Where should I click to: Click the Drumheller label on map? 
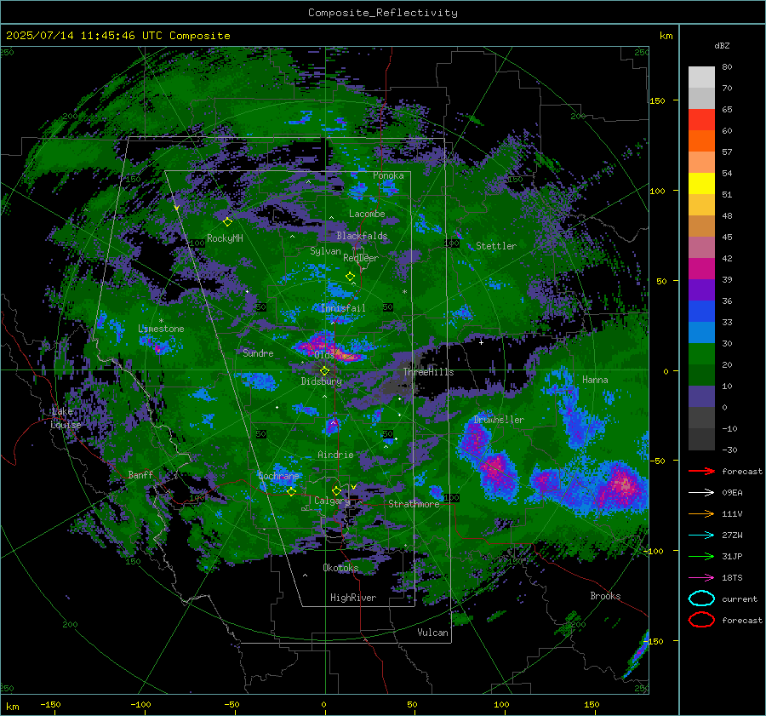pos(499,420)
